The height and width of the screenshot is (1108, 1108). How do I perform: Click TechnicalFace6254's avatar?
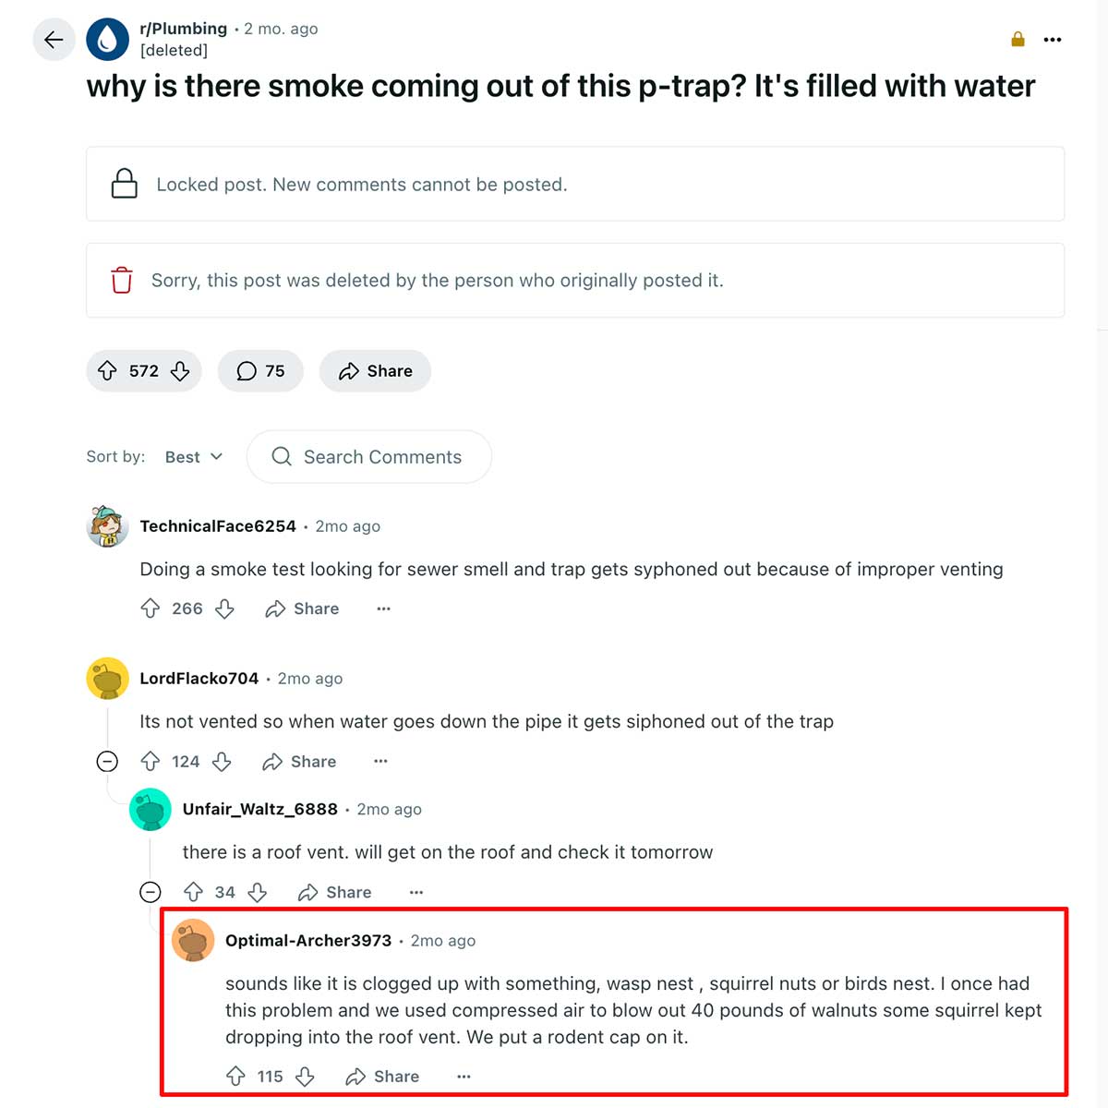tap(107, 525)
